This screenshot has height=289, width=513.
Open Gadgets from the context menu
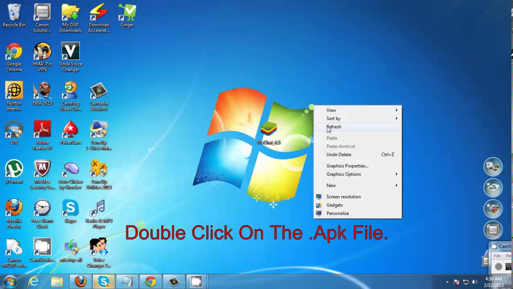tap(357, 205)
